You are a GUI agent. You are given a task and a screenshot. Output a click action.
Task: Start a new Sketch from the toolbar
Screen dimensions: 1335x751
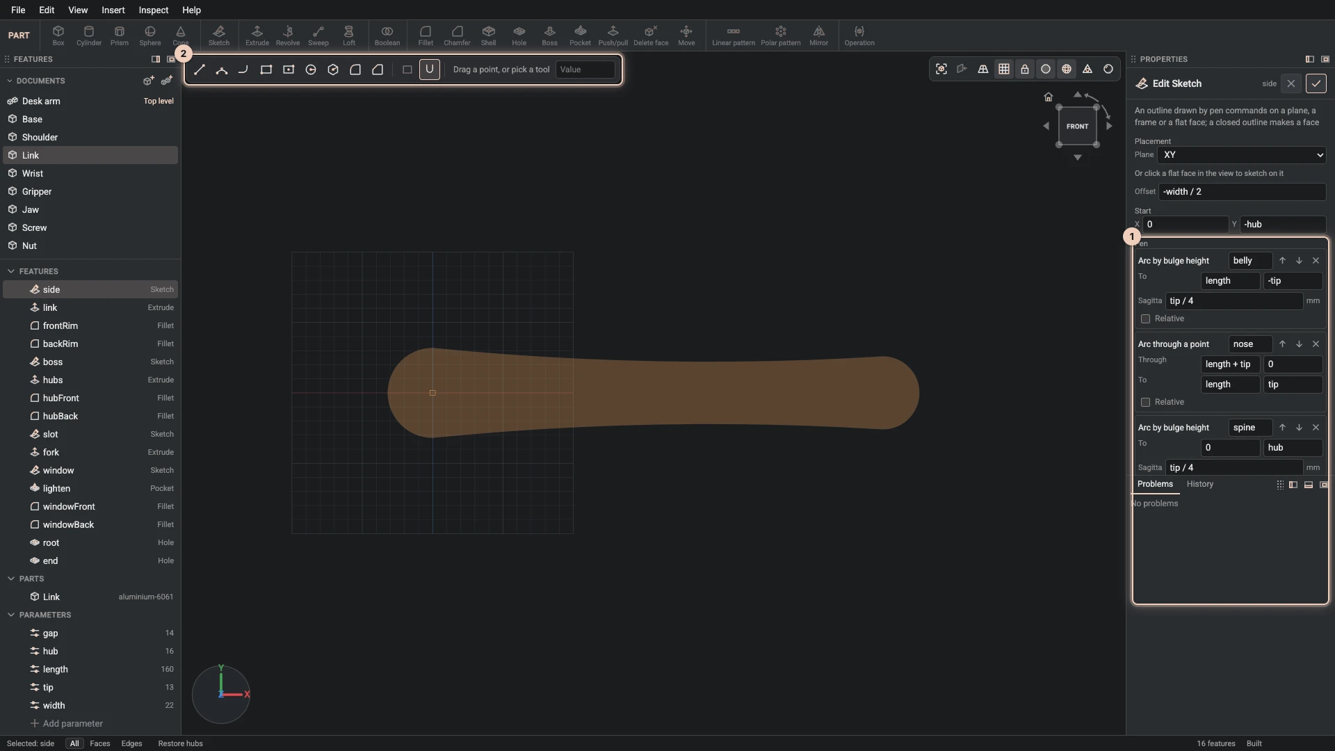219,35
